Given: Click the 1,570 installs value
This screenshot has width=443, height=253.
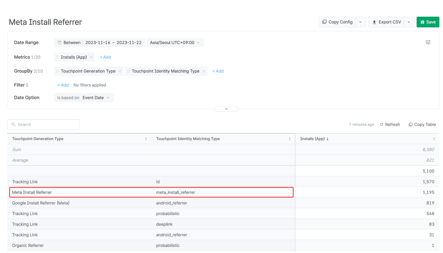Looking at the screenshot, I should 428,182.
